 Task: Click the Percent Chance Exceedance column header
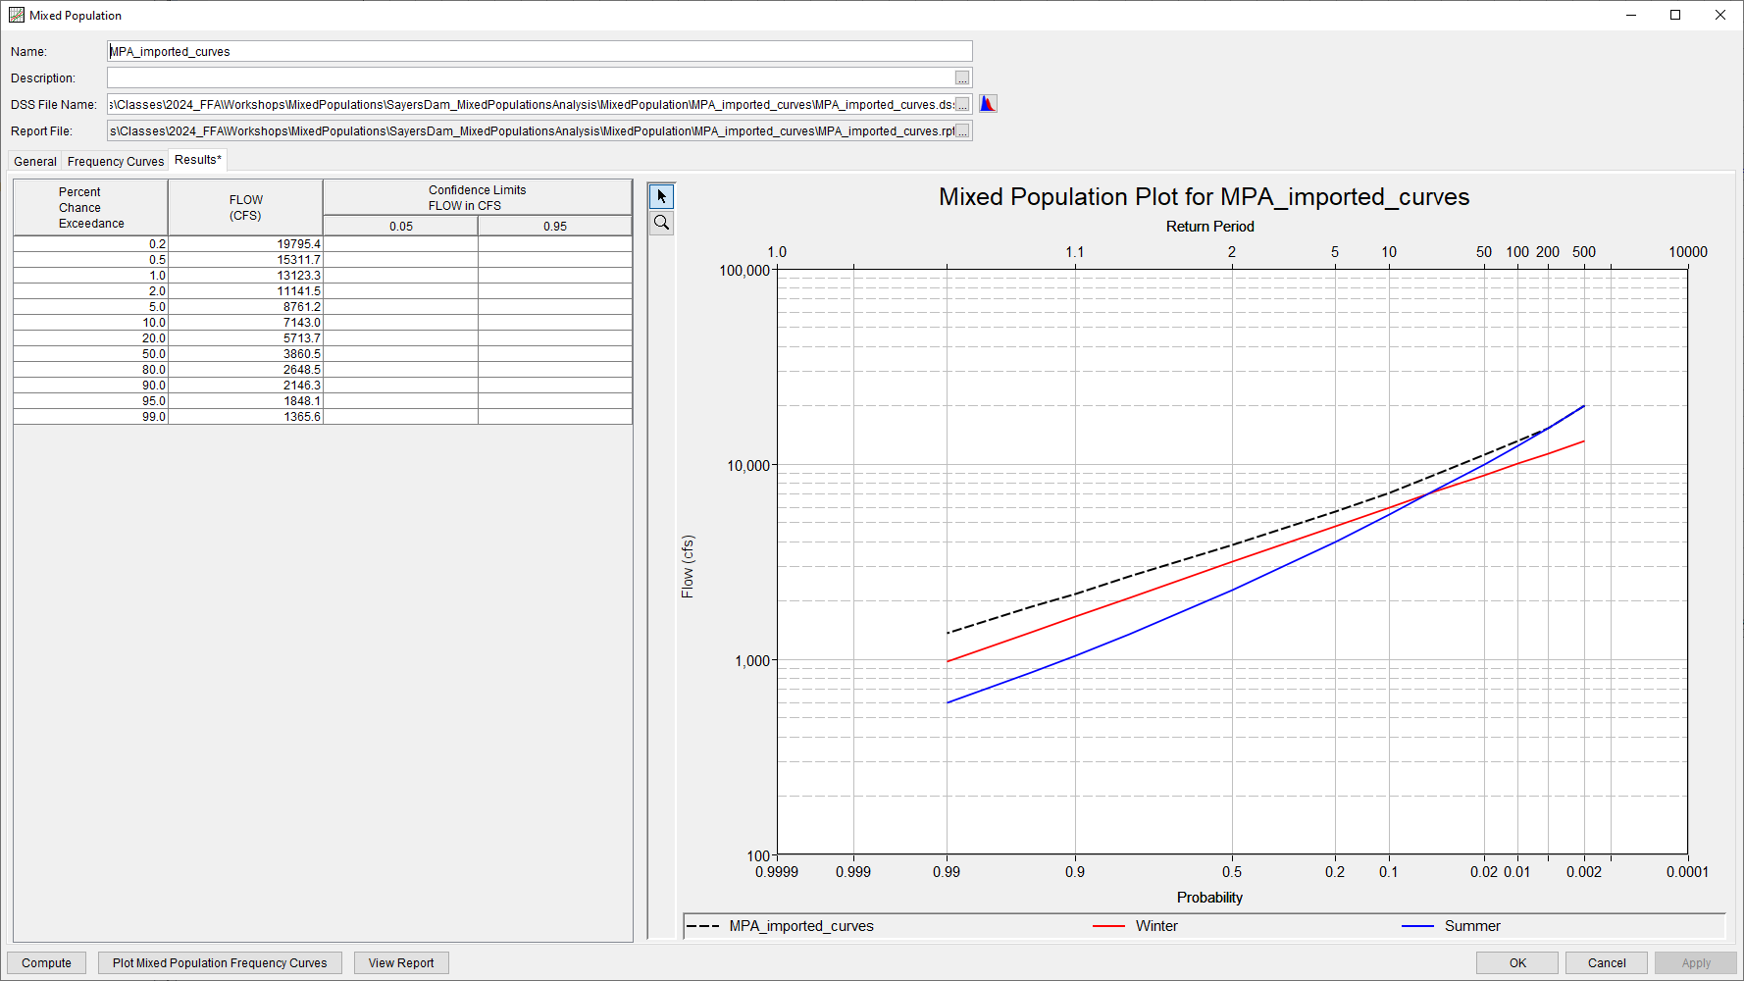(x=90, y=208)
